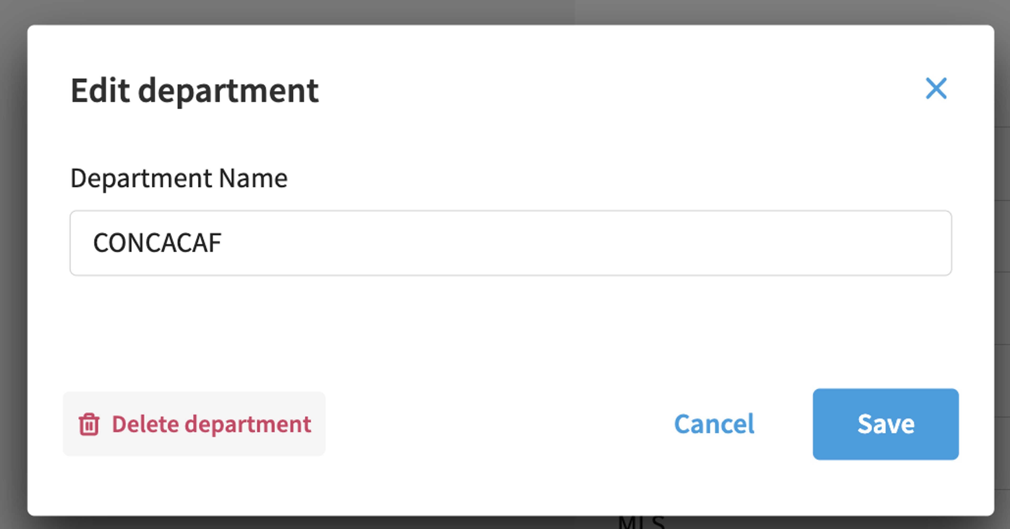Click the red trash can icon
The width and height of the screenshot is (1010, 529).
89,424
